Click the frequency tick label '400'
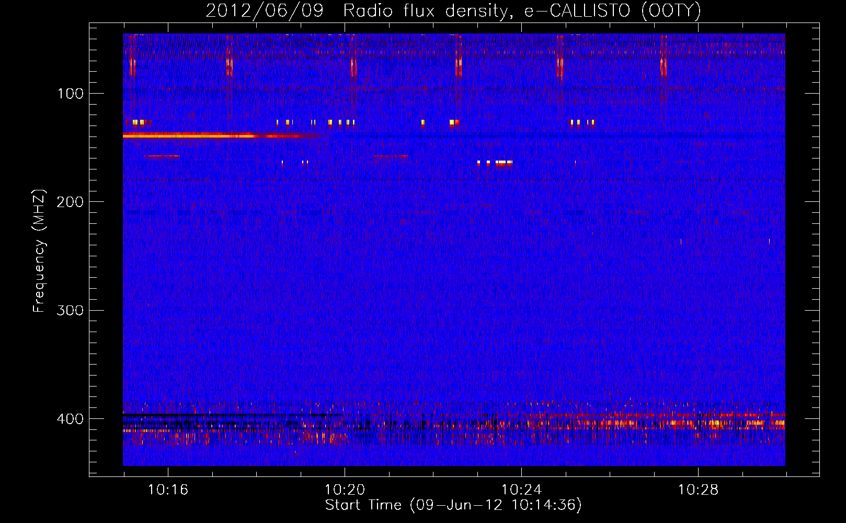 (x=71, y=419)
